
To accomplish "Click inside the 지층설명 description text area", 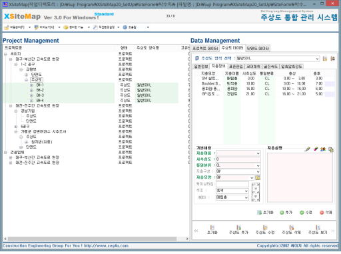I will click(300, 177).
